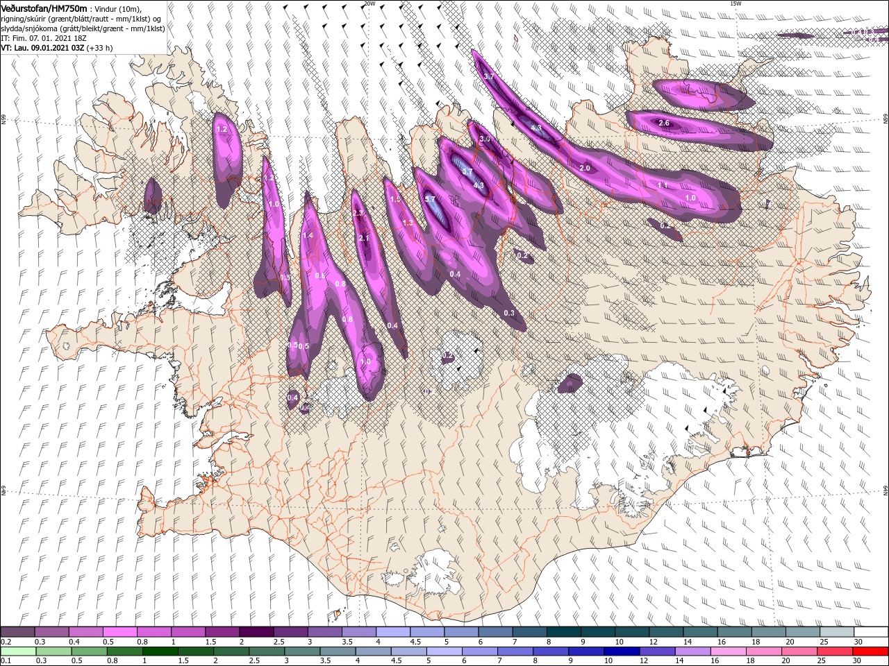Screen dimensions: 889x666
Task: Pick the bright red 30 swatch in rain scale
Action: click(871, 651)
